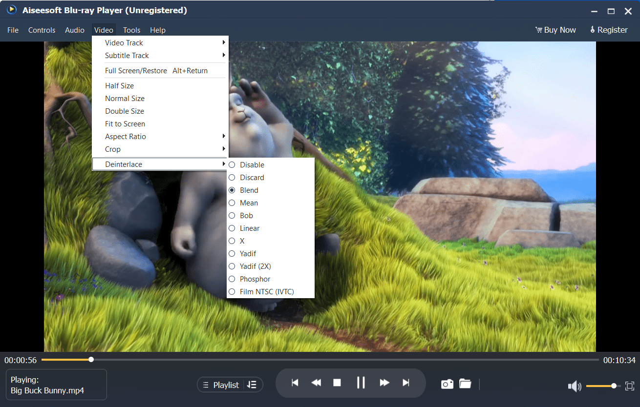The width and height of the screenshot is (640, 407).
Task: Click the Register button
Action: (609, 30)
